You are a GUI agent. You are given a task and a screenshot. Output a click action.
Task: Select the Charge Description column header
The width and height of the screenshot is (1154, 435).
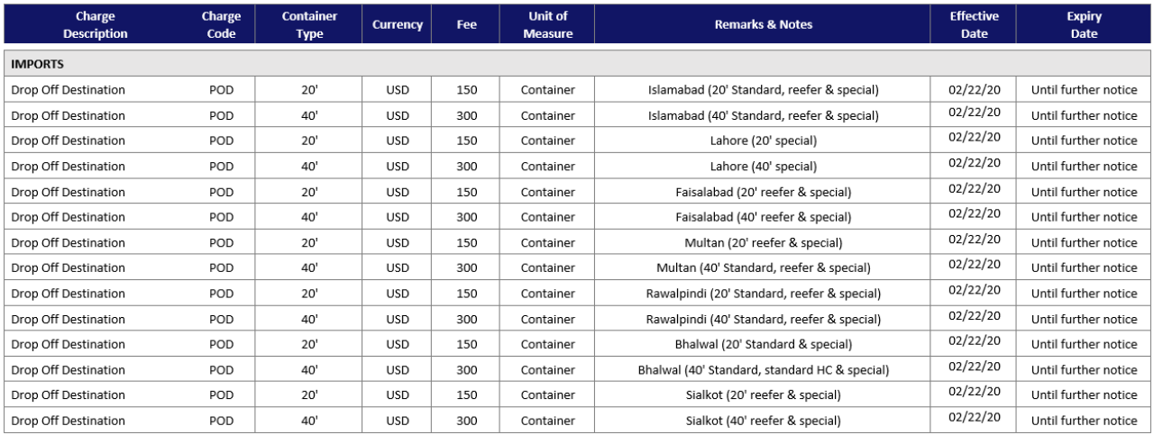[x=95, y=25]
